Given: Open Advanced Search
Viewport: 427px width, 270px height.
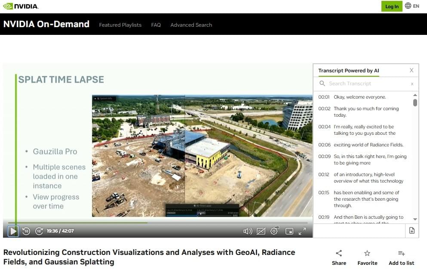Looking at the screenshot, I should point(191,25).
